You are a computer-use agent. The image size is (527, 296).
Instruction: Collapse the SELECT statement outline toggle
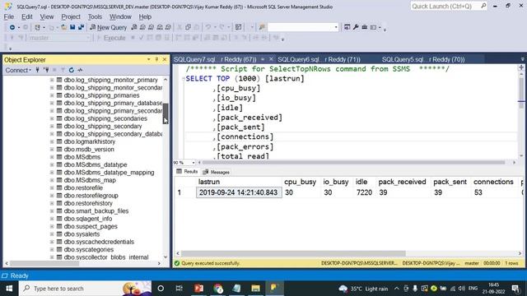[184, 79]
